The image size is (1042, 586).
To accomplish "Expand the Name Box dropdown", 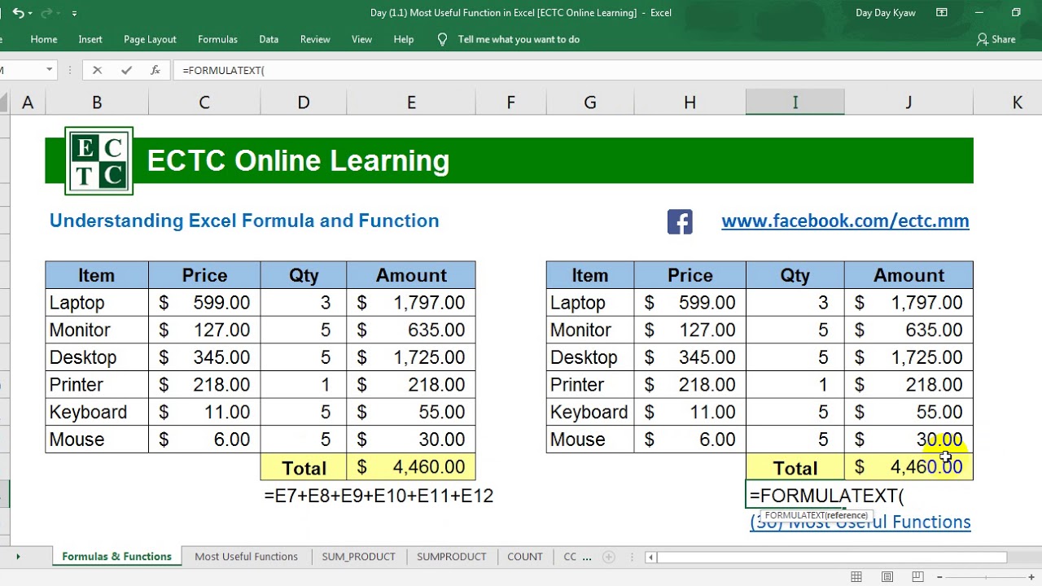I will pos(49,70).
